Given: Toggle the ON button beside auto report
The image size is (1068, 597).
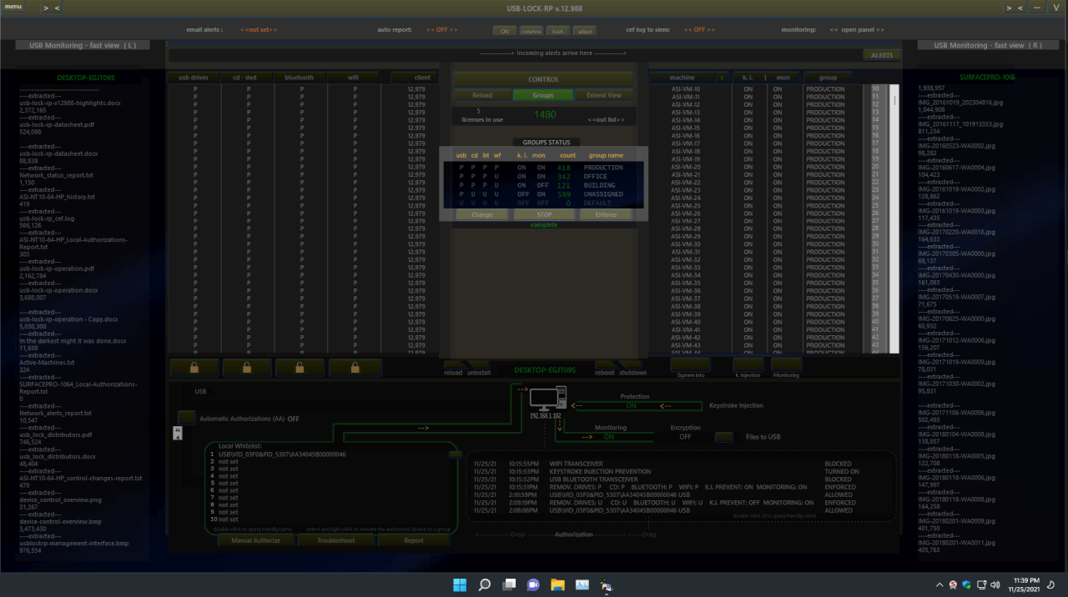Looking at the screenshot, I should [504, 30].
